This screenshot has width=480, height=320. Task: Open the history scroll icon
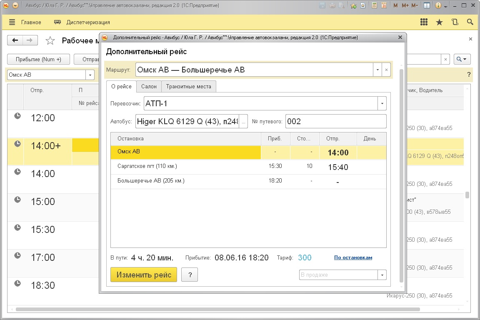coord(455,22)
